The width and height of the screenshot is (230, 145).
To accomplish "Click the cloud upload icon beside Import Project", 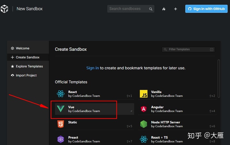I will click(12, 75).
